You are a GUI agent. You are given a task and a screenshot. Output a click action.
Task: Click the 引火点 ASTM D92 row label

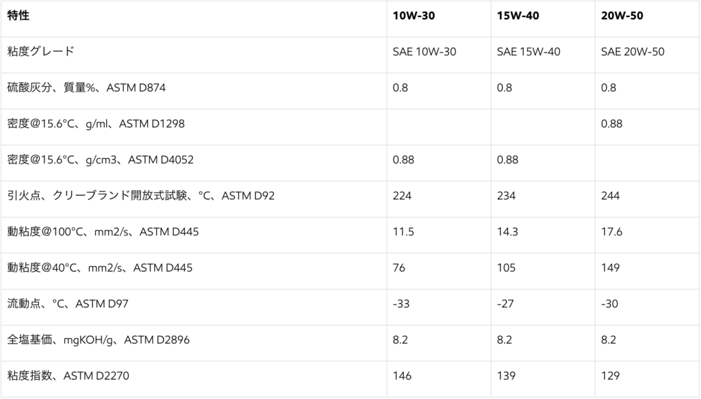tap(140, 196)
